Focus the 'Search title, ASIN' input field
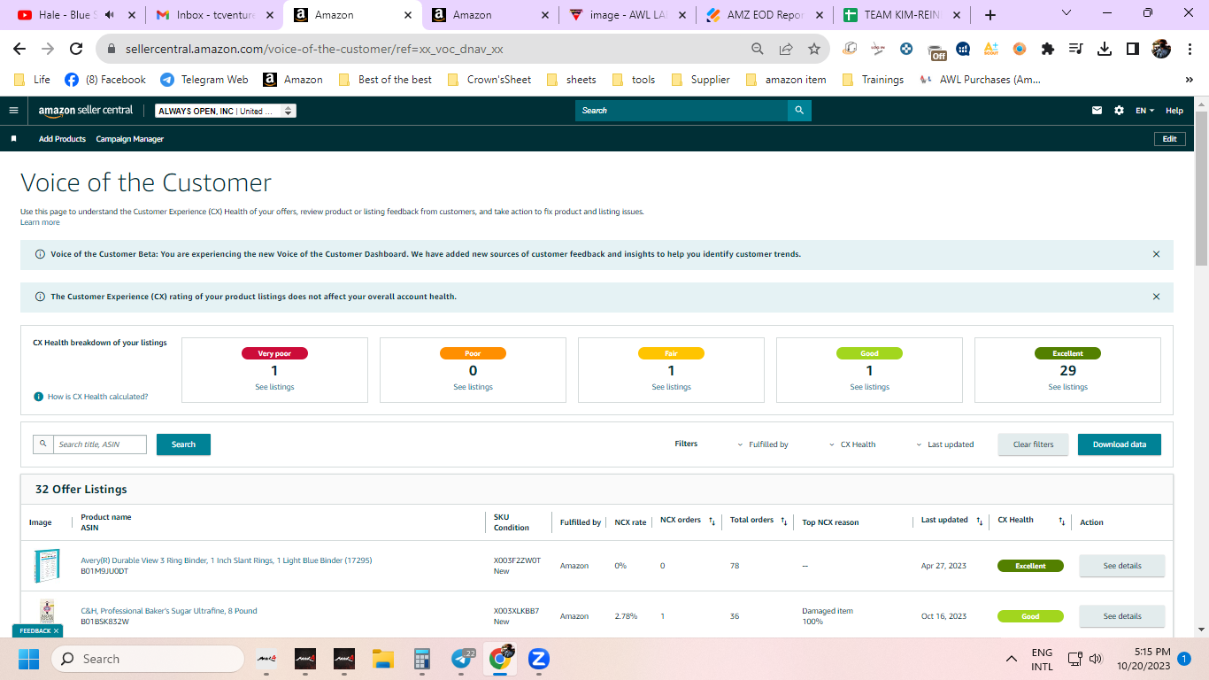Viewport: 1209px width, 680px height. pos(100,444)
